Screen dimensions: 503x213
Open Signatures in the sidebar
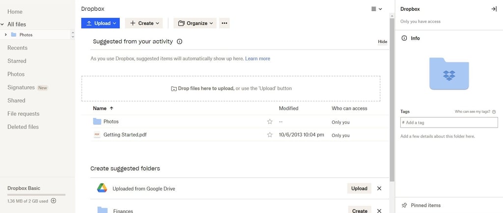pos(21,87)
